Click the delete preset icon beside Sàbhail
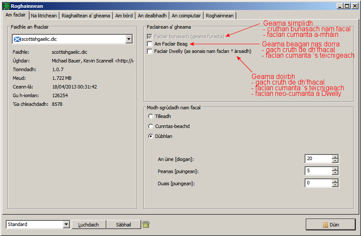Image resolution: width=361 pixels, height=236 pixels. [x=146, y=224]
